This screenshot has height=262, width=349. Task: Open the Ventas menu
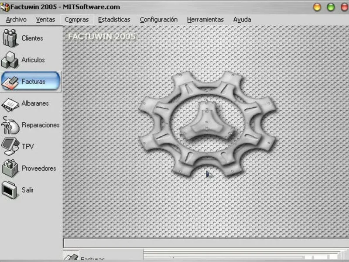click(45, 20)
